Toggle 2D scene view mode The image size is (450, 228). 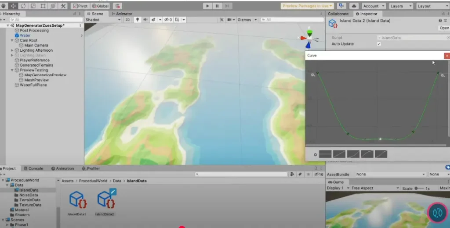127,20
